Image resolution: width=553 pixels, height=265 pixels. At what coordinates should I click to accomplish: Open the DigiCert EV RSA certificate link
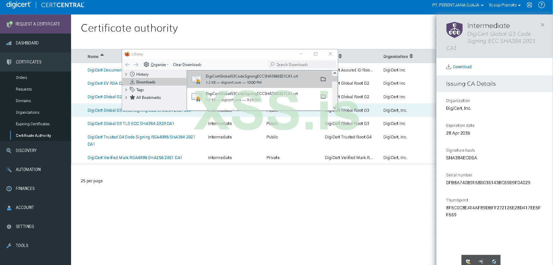105,83
